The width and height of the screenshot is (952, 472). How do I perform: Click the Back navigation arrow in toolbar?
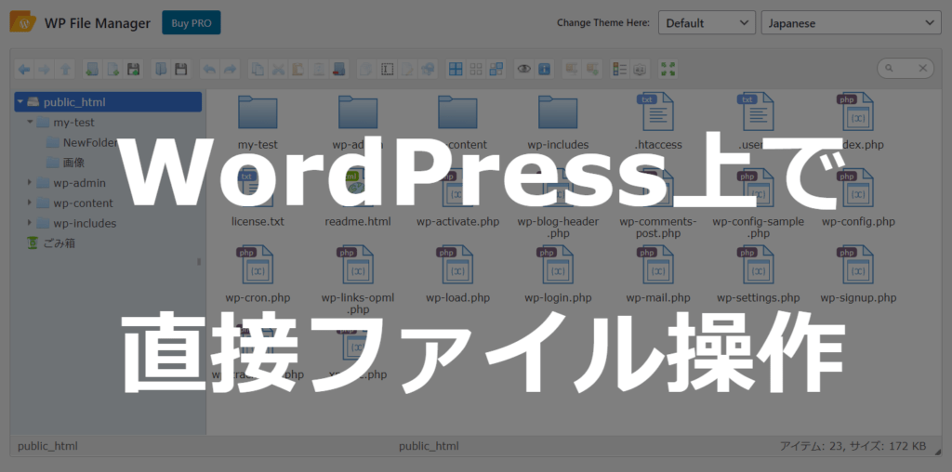point(23,69)
